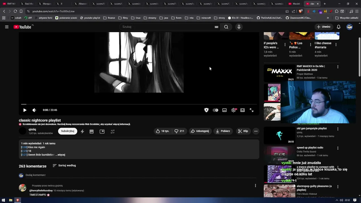The image size is (361, 203).
Task: Switch to the RMF MA browser tab
Action: (9, 4)
